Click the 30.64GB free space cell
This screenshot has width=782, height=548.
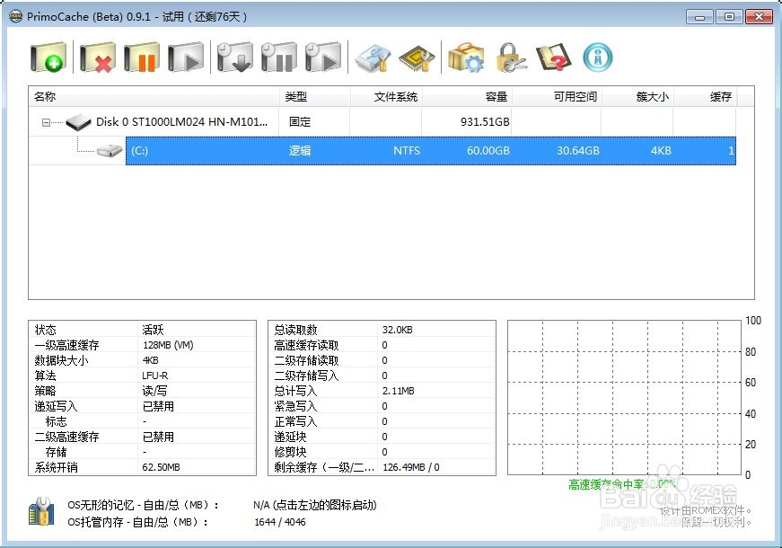pos(578,151)
